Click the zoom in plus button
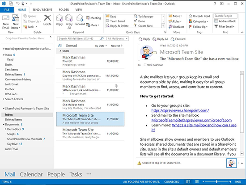 coord(230,182)
